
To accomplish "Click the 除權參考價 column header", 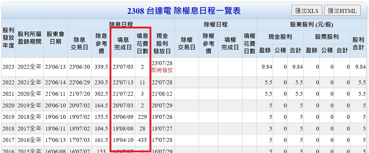I will [x=208, y=44].
